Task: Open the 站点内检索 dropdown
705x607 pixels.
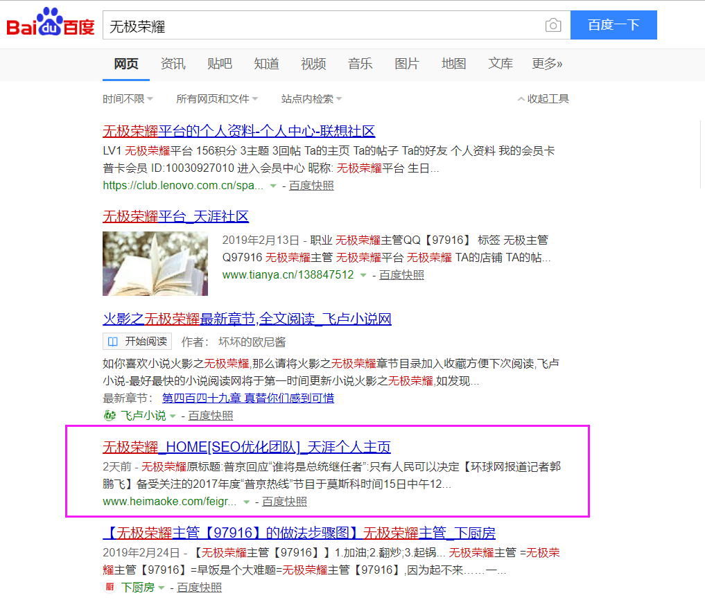Action: click(x=311, y=99)
